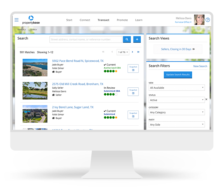Image resolution: width=224 pixels, height=187 pixels.
Task: Open the Fairview Office menu
Action: [183, 22]
